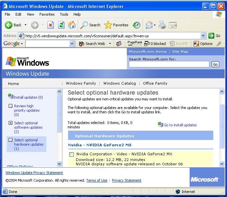Open the History clock icon

tap(137, 25)
